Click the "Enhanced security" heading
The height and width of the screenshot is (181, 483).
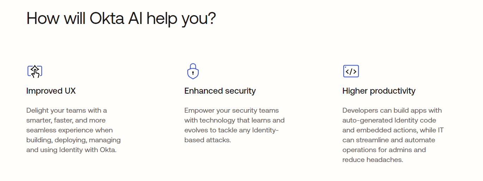[x=220, y=91]
